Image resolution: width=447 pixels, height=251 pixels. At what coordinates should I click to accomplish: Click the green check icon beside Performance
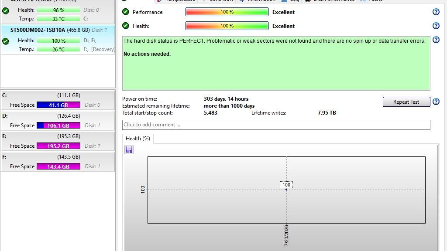point(126,12)
